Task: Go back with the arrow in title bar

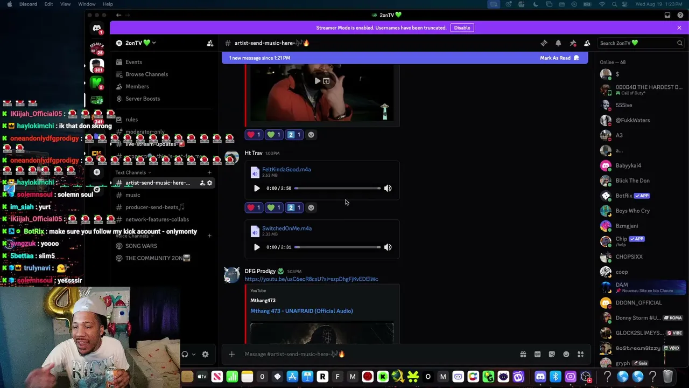Action: [x=118, y=15]
